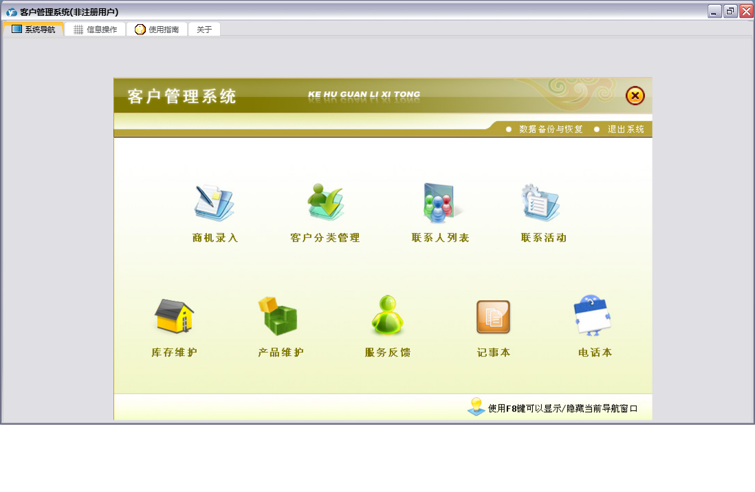Viewport: 755px width, 492px height.
Task: Switch to the 系统导航 tab
Action: (x=33, y=30)
